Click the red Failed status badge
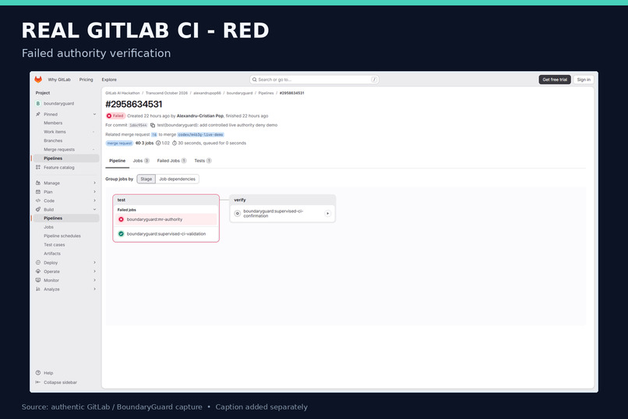The image size is (628, 419). pyautogui.click(x=115, y=116)
